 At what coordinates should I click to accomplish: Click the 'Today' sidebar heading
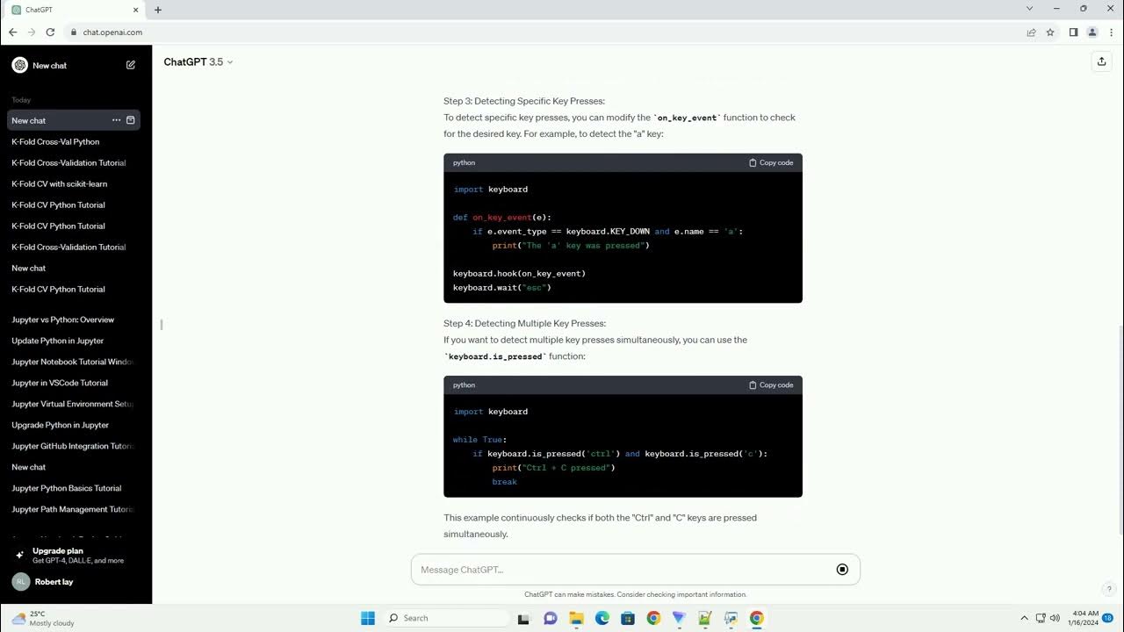(x=21, y=100)
